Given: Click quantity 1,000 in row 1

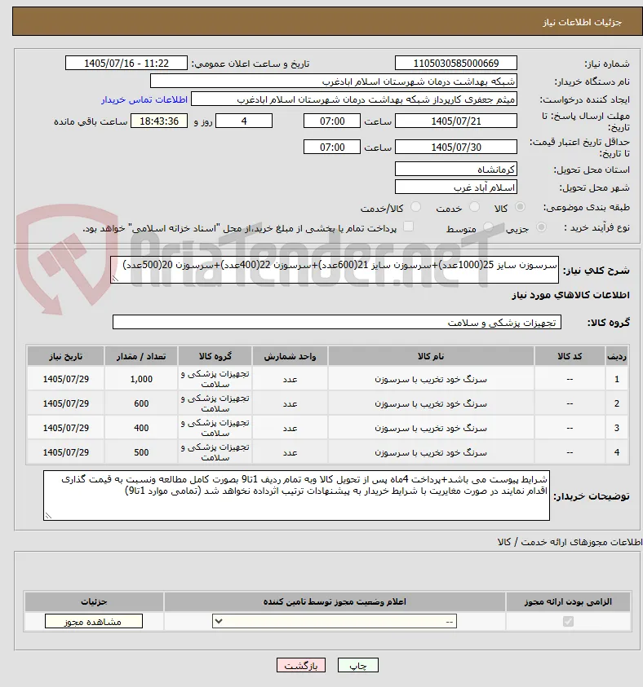Looking at the screenshot, I should pyautogui.click(x=141, y=379).
